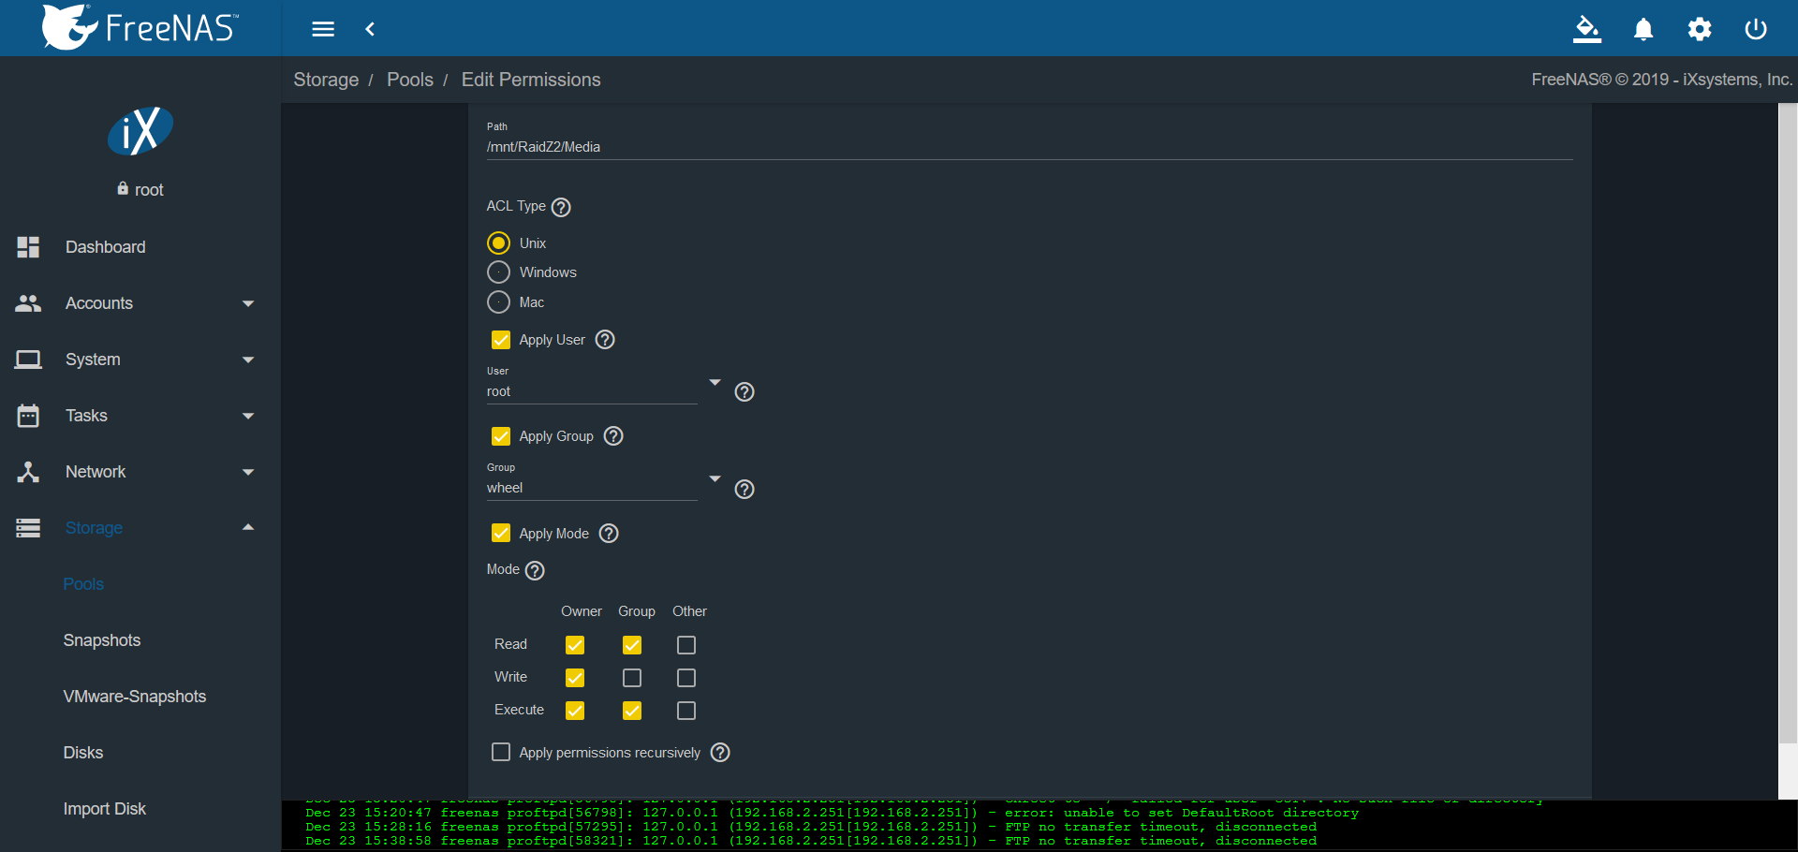Show help for ACL Type
Screen dimensions: 1798x852
(x=561, y=207)
